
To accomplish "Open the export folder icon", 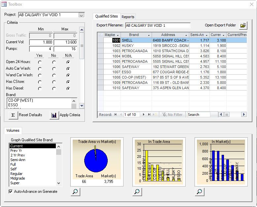I will pyautogui.click(x=243, y=25).
